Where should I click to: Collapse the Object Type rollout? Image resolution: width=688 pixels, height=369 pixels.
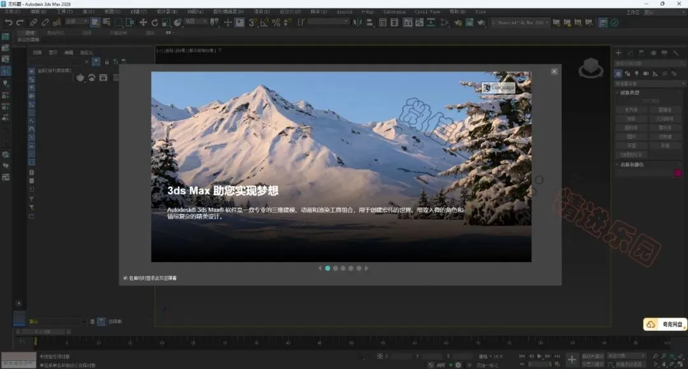pos(628,93)
